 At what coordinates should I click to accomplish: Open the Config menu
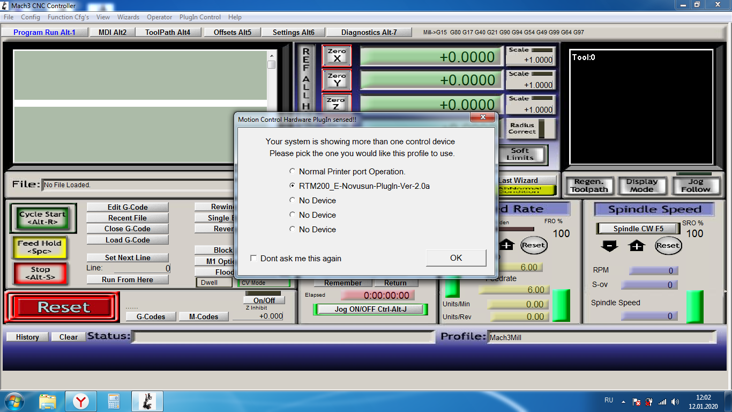(31, 17)
